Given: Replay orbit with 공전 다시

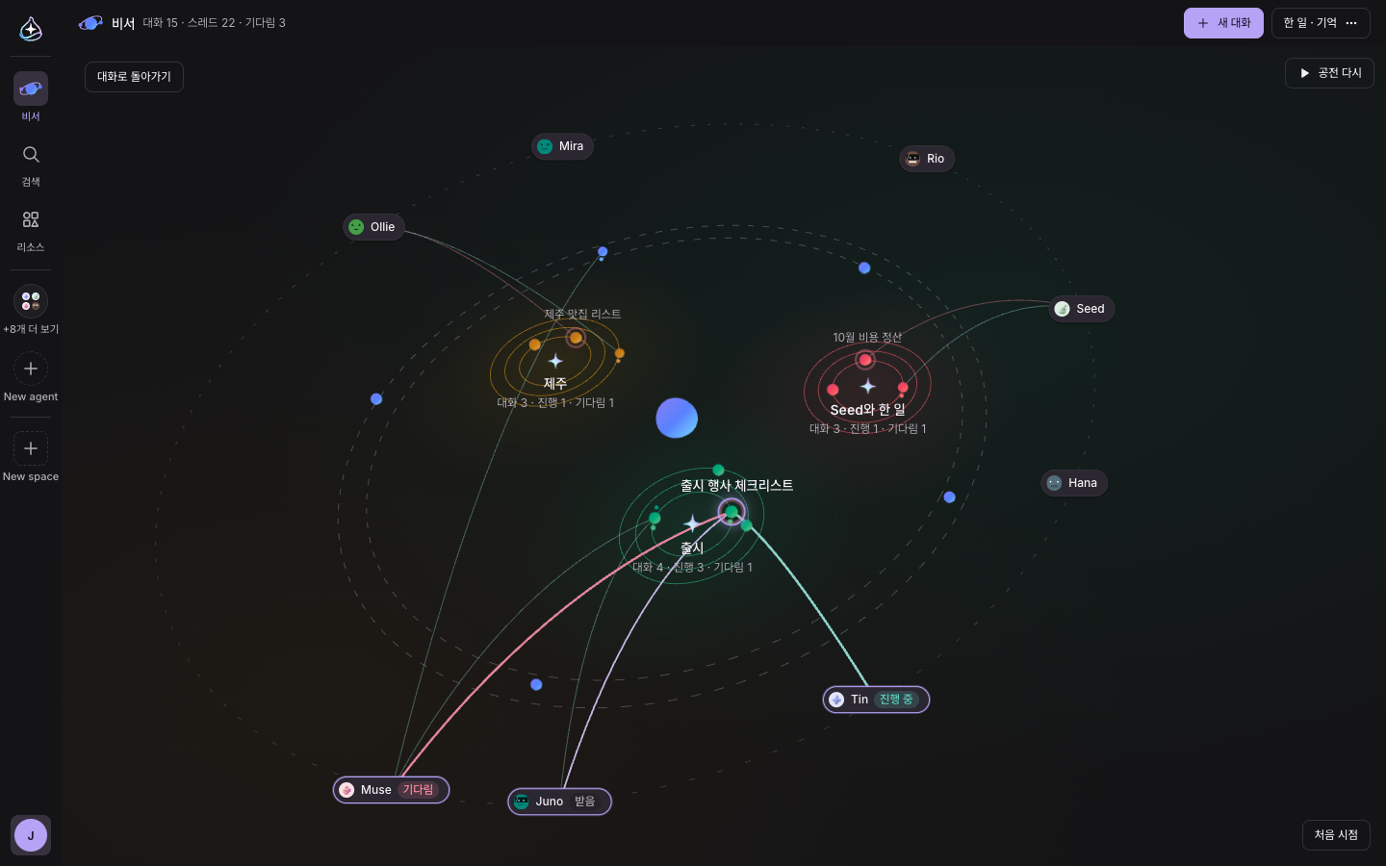Looking at the screenshot, I should point(1329,73).
